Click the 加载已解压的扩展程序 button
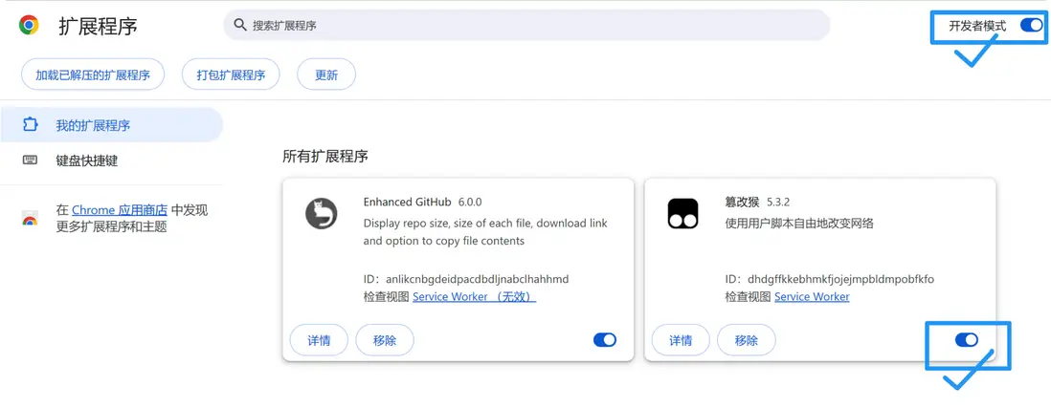 click(x=93, y=75)
